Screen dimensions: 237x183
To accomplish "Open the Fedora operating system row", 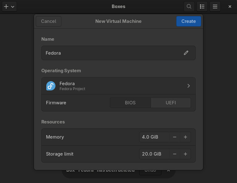I will coord(118,86).
